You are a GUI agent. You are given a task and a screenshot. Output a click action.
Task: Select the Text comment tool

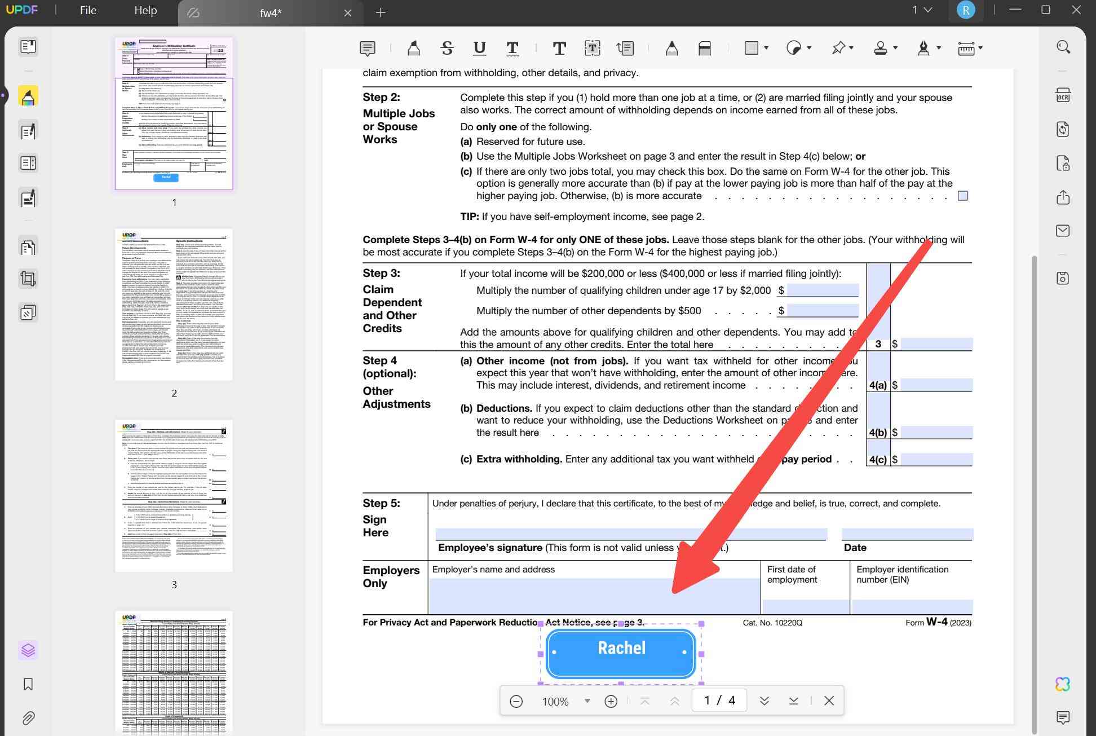[x=559, y=48]
